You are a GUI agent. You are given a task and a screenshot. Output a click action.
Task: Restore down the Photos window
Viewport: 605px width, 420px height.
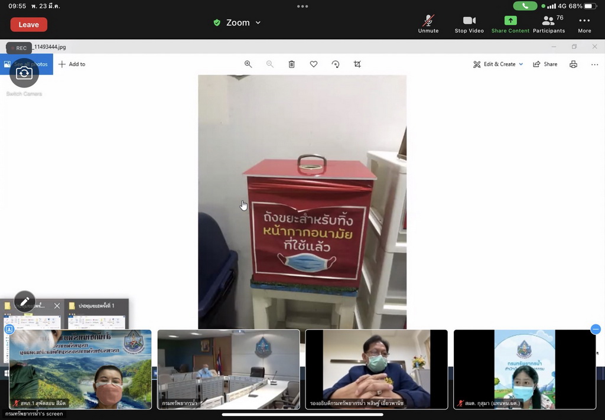(574, 47)
